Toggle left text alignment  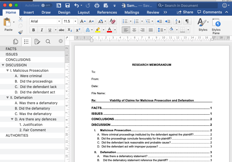point(126,30)
